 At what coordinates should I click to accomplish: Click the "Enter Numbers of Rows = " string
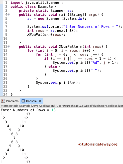point(91,26)
